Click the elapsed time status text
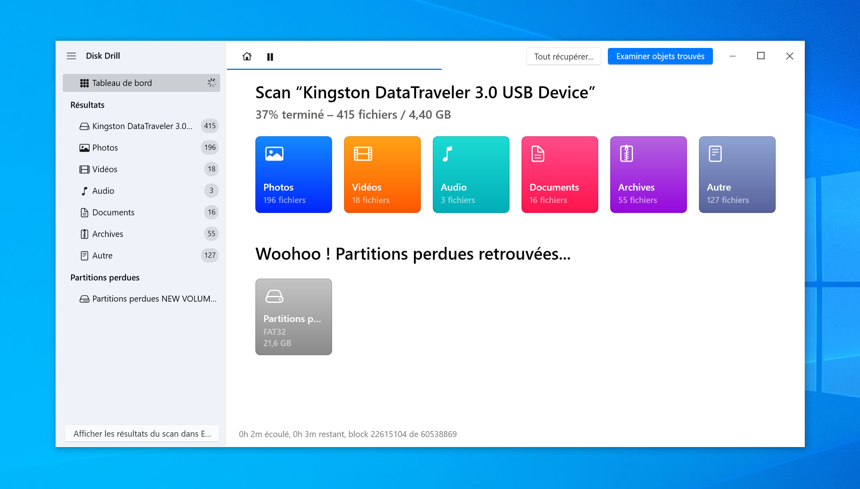 [x=348, y=434]
